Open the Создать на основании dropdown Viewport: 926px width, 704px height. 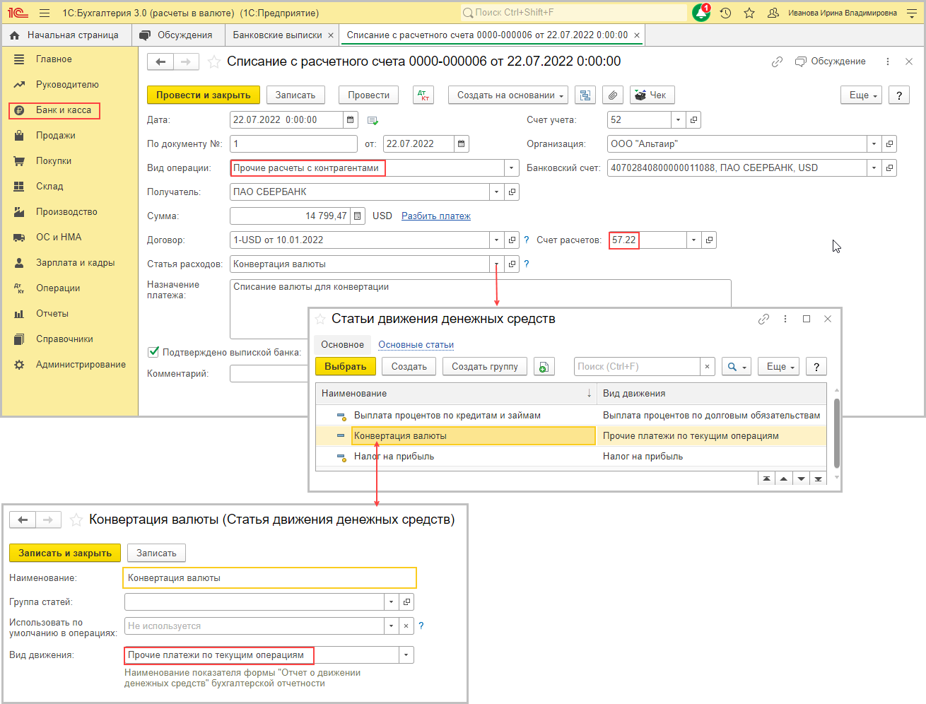(508, 95)
